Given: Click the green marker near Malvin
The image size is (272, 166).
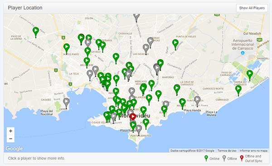Looking at the screenshot, I should (x=182, y=104).
